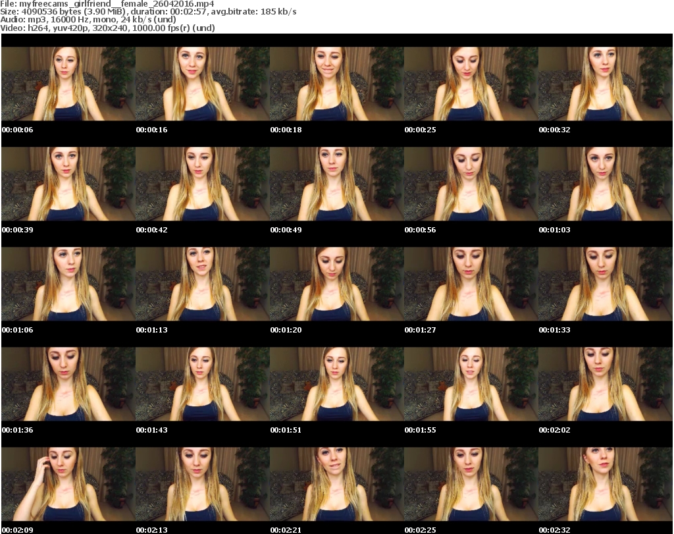Image resolution: width=674 pixels, height=534 pixels.
Task: Click the timestamp reading 00:02:32
Action: click(x=554, y=530)
